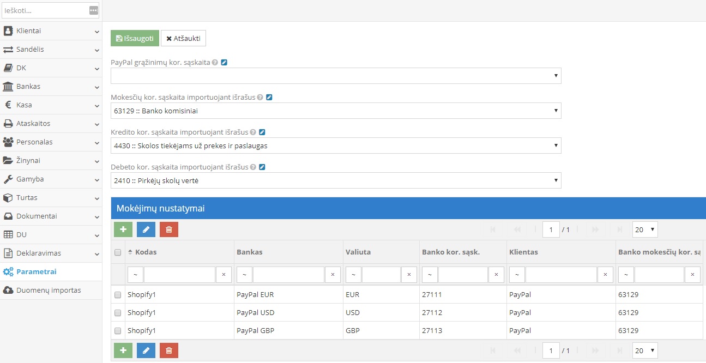The image size is (706, 363).
Task: Check the checkbox for the PayPal EUR row
Action: tap(118, 294)
